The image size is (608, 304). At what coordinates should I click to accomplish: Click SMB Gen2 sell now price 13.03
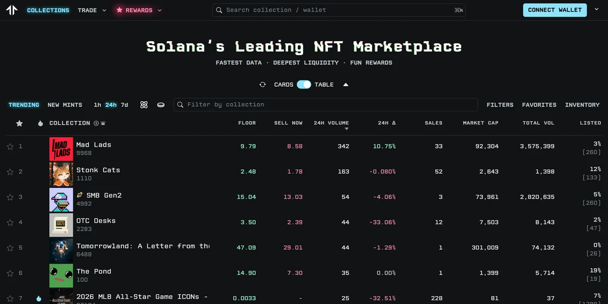point(294,197)
